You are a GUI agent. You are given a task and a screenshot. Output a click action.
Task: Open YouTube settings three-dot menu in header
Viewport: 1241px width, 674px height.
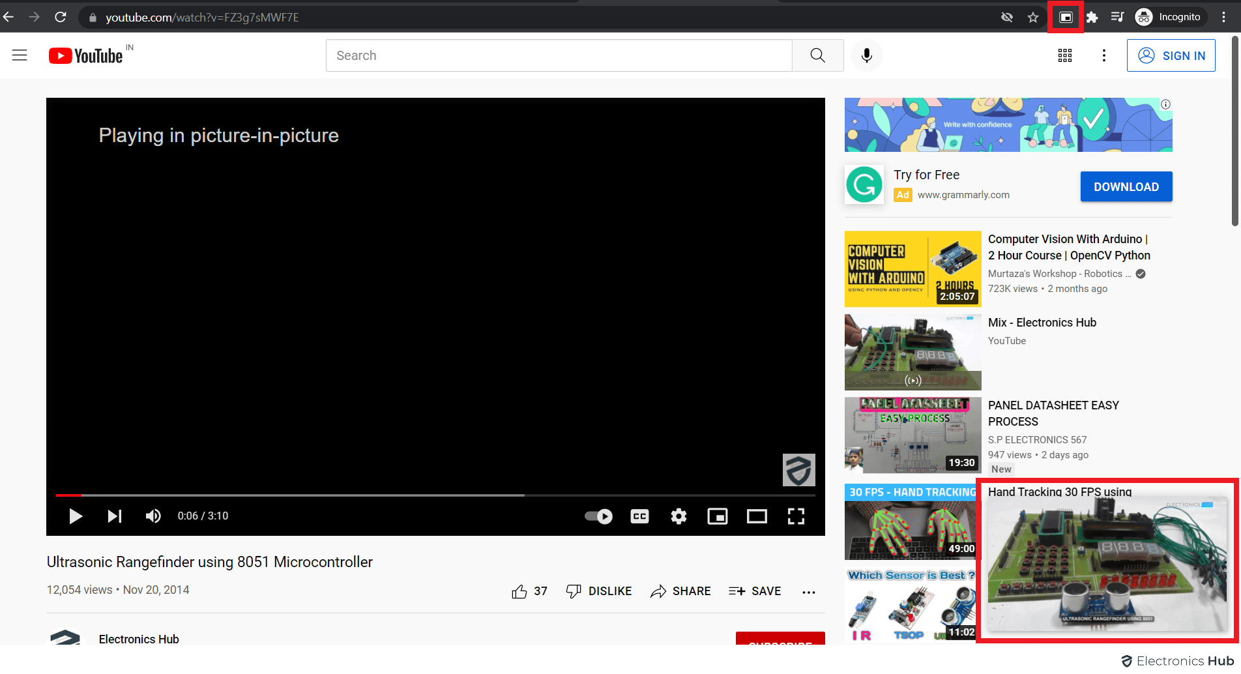1103,55
